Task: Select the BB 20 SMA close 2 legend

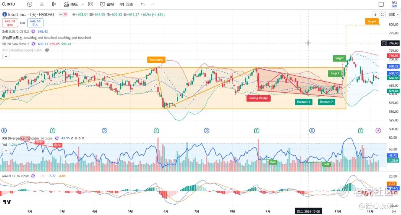Action: pyautogui.click(x=16, y=44)
